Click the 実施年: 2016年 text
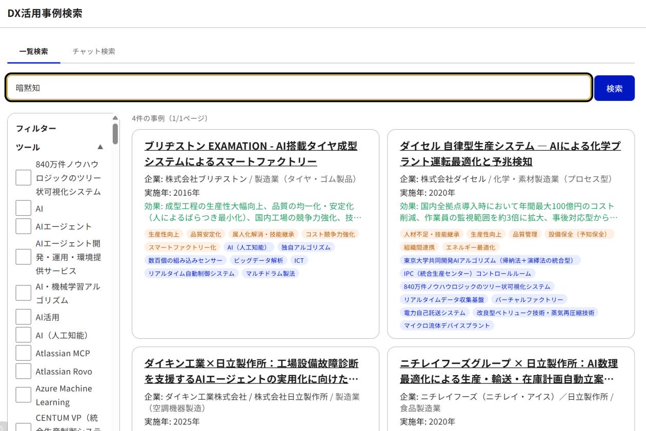Image resolution: width=646 pixels, height=431 pixels. [x=172, y=193]
